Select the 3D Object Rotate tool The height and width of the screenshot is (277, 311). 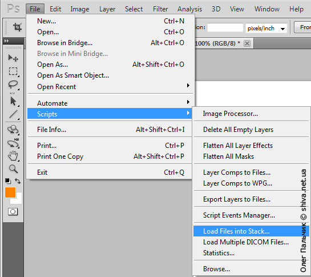click(x=13, y=130)
